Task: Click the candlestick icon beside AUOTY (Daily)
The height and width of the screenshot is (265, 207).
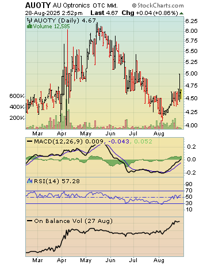Action: click(x=30, y=20)
